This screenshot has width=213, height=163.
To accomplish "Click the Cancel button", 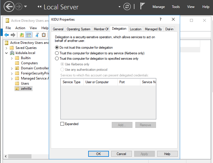I will pyautogui.click(x=121, y=154).
